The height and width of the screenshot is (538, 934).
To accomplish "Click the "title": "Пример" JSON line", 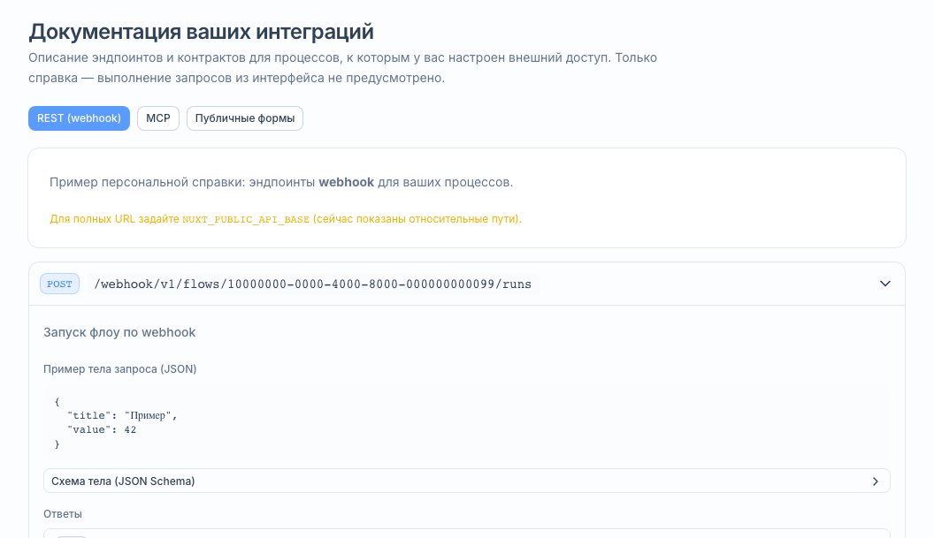I will [122, 415].
